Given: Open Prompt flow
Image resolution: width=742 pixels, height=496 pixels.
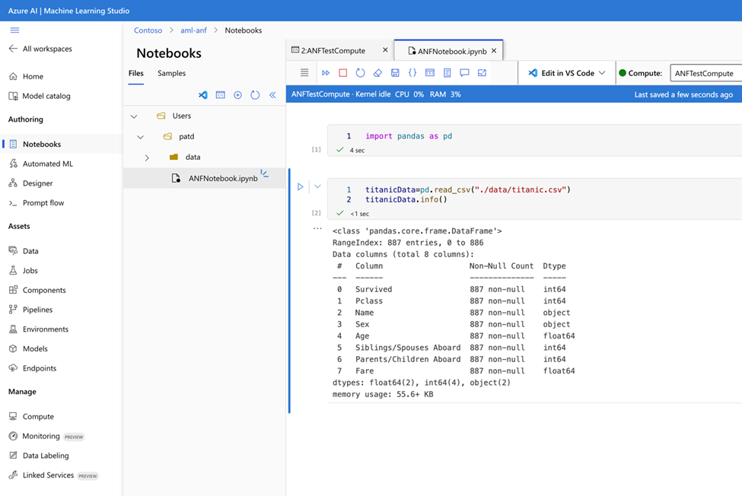Looking at the screenshot, I should click(37, 203).
